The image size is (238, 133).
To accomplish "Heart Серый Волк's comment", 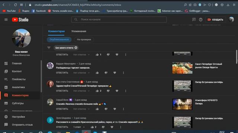I will pos(115,109).
